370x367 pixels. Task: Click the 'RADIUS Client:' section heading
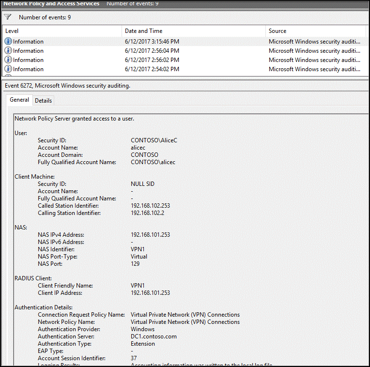(33, 278)
